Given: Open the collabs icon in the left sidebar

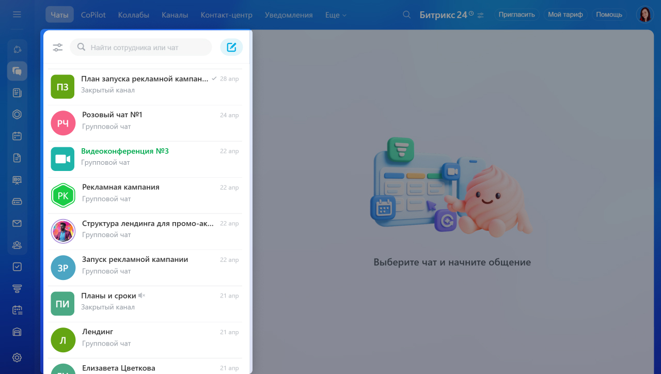Looking at the screenshot, I should click(17, 49).
